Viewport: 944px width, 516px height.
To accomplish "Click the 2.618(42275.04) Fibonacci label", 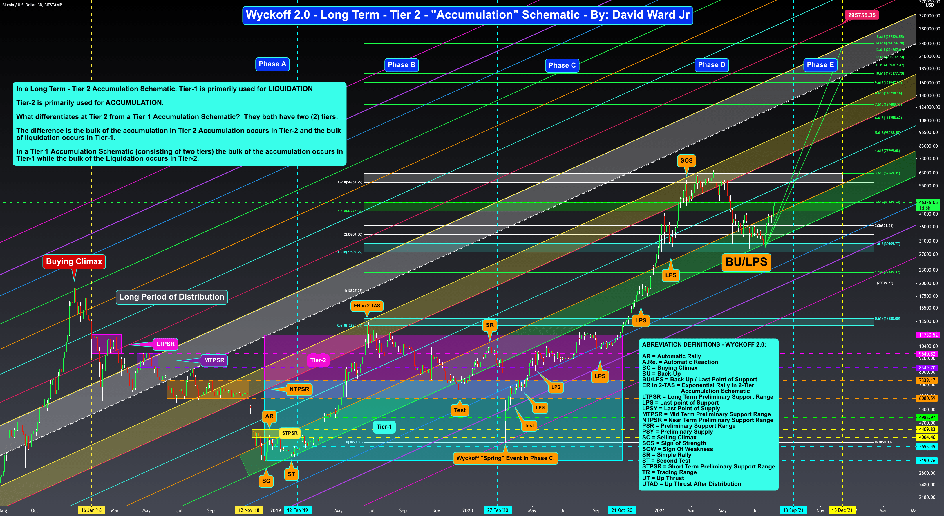I will (x=350, y=211).
